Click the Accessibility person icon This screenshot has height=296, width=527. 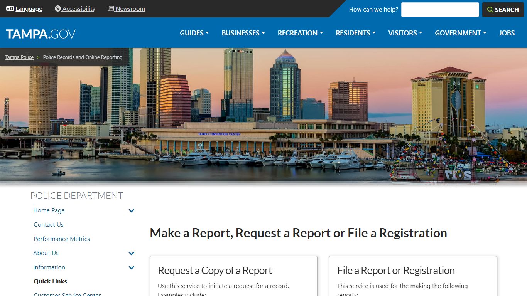[x=58, y=8]
